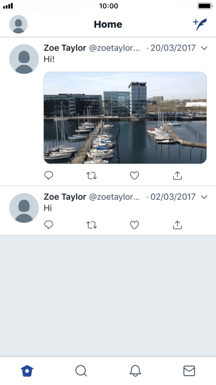The image size is (216, 385).
Task: Open the Messages envelope tab
Action: (189, 371)
